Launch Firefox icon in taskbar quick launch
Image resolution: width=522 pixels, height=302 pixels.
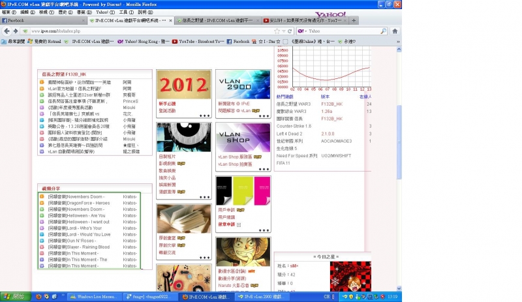pyautogui.click(x=38, y=296)
